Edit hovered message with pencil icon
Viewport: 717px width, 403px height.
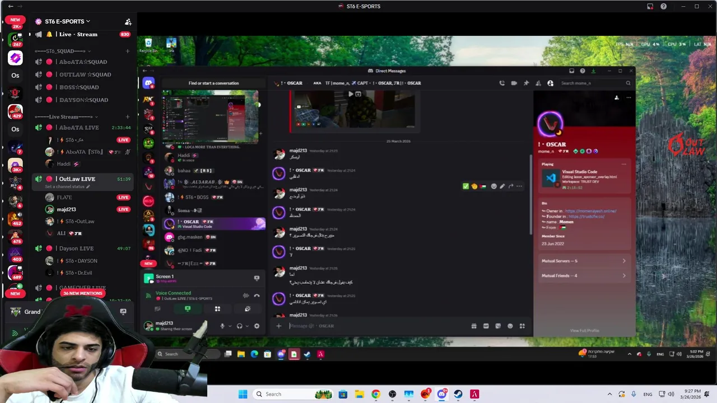[502, 186]
